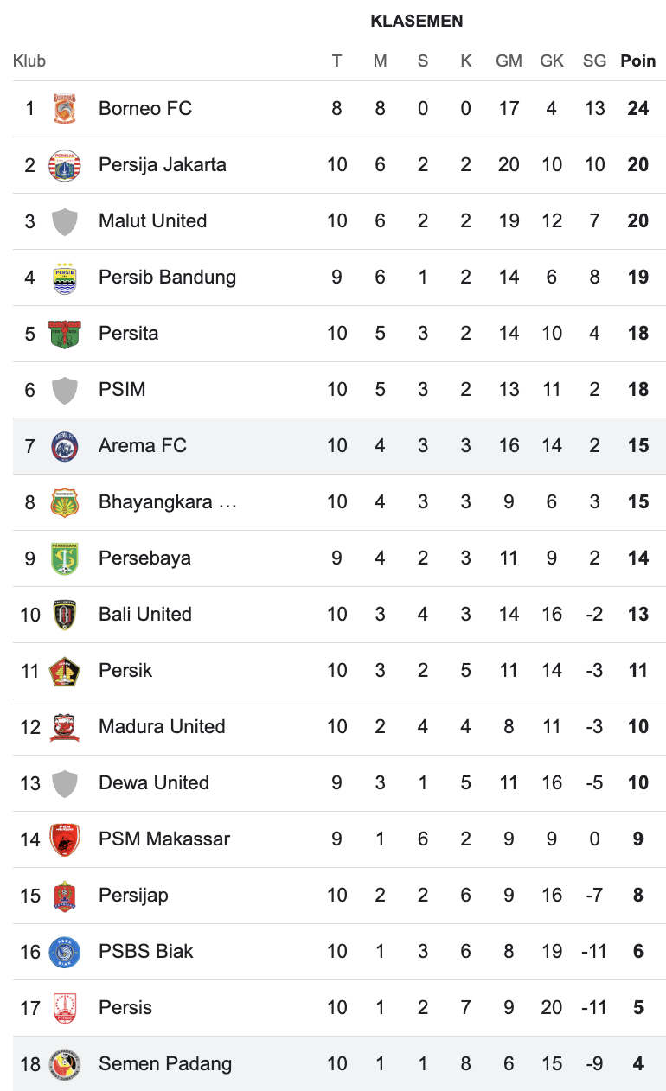Screen dimensions: 666x1091
Task: Click the Persija Jakarta crest icon
Action: pyautogui.click(x=65, y=165)
